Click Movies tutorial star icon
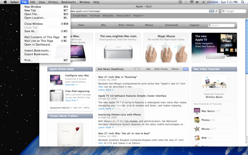 pos(197,129)
